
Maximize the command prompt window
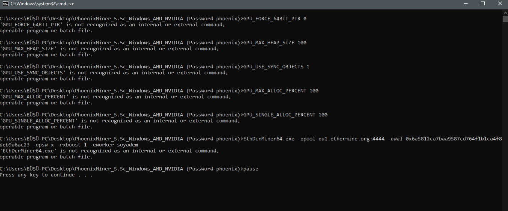[x=483, y=3]
